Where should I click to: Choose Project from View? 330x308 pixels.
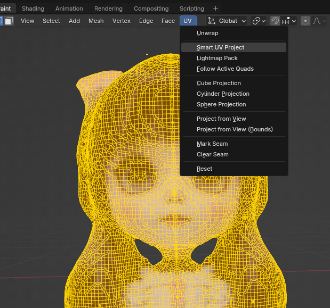234,119
